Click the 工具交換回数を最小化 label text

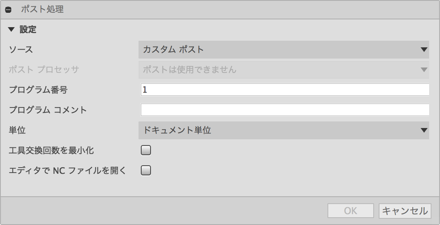tap(51, 151)
